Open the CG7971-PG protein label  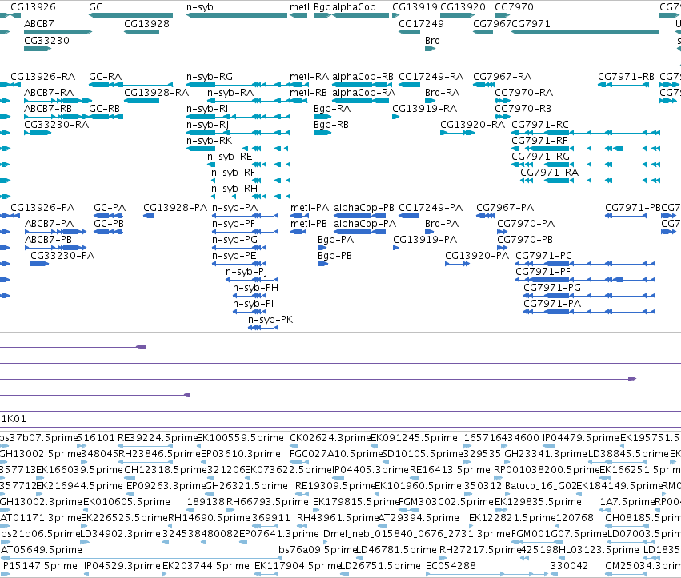552,288
